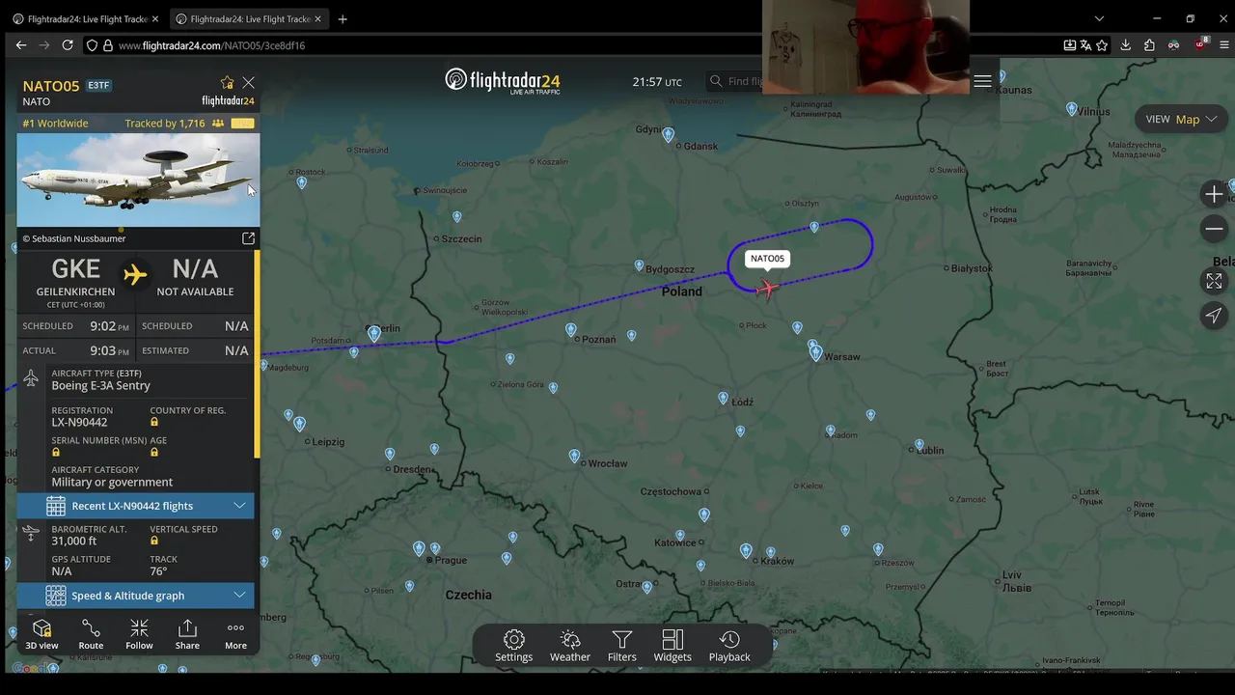Open map Settings
1235x695 pixels.
(513, 646)
